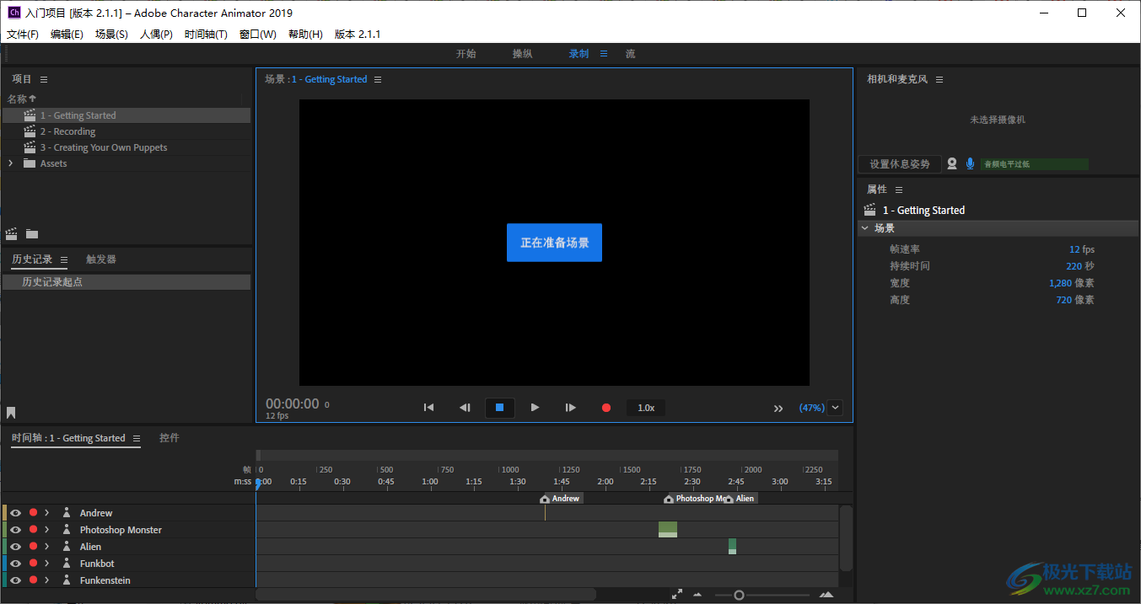Switch to the 流 workspace

point(631,53)
